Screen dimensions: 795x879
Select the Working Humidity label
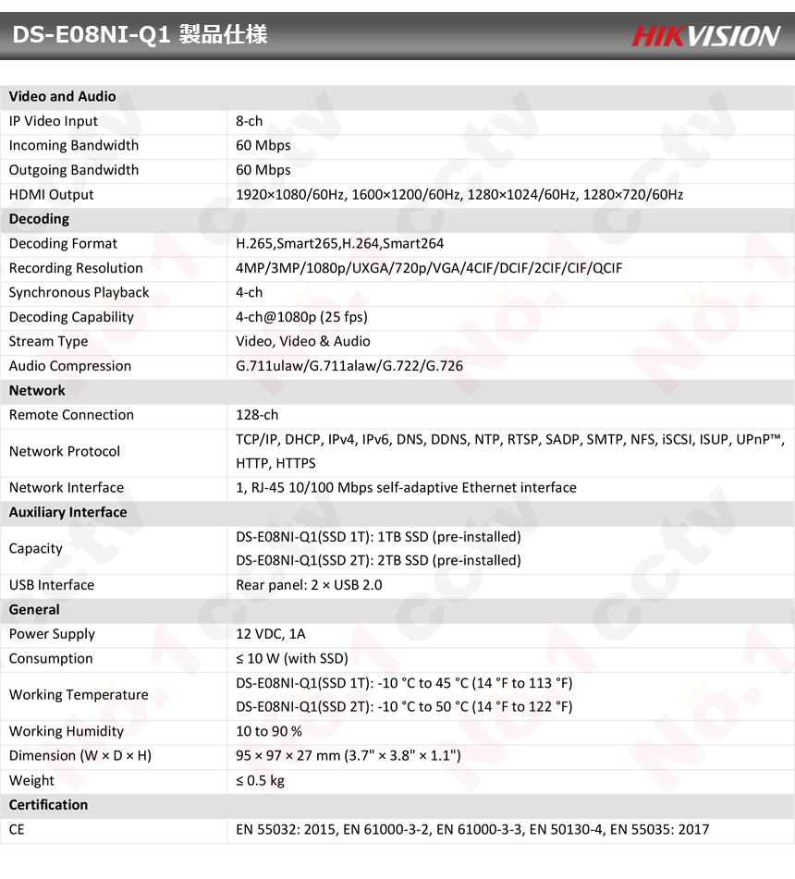tap(67, 731)
